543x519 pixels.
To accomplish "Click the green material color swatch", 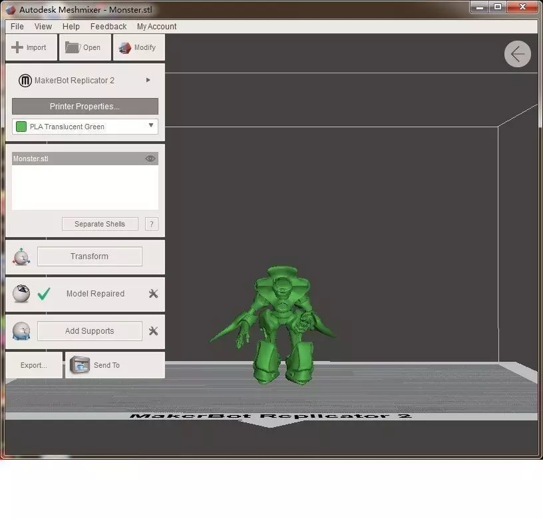I will [x=21, y=127].
